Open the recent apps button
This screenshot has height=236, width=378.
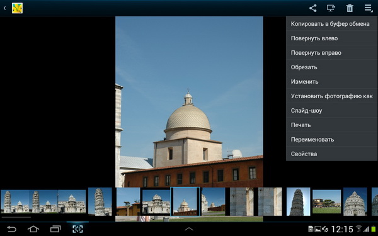coord(55,229)
